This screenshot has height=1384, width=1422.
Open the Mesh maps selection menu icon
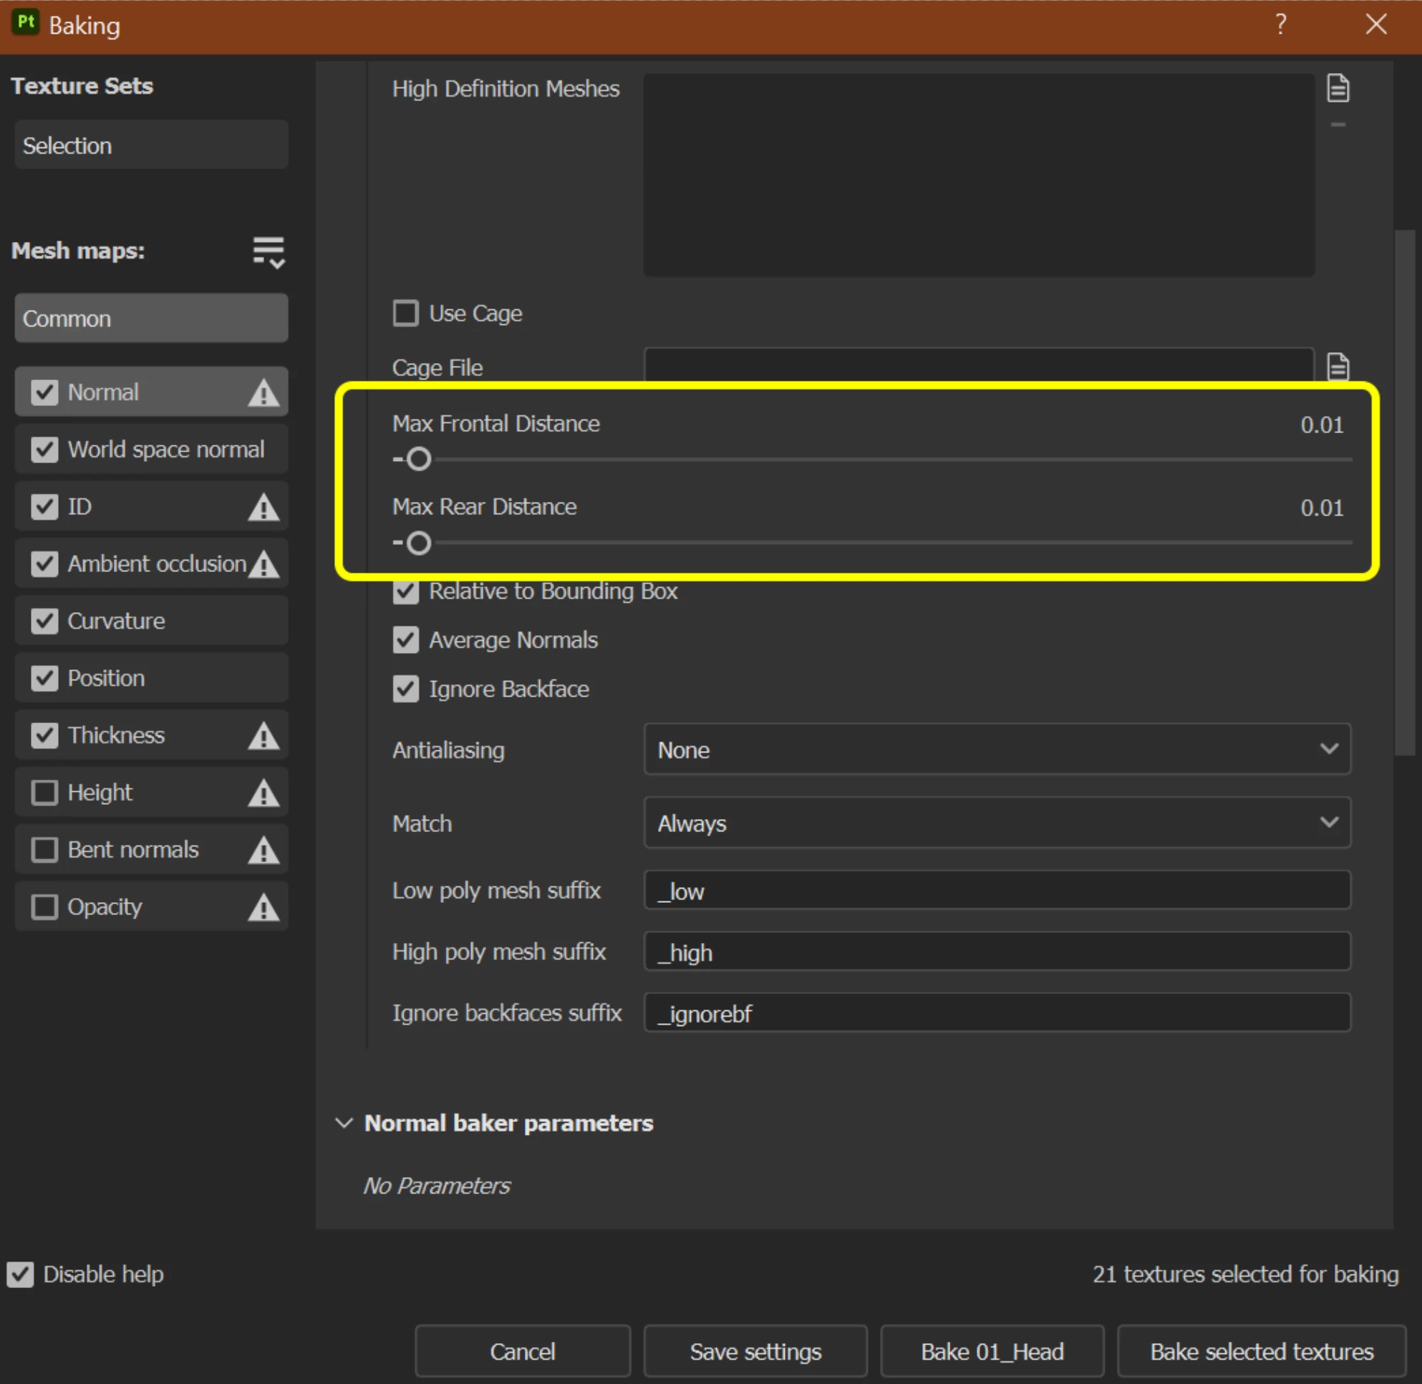[269, 252]
